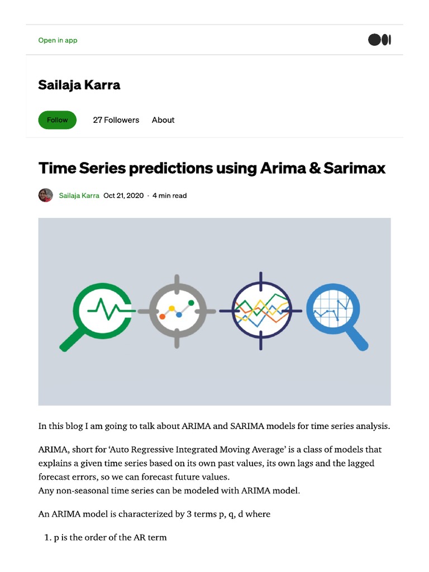
Task: Click the intro sentence starting 'In this blog'
Action: [x=214, y=426]
